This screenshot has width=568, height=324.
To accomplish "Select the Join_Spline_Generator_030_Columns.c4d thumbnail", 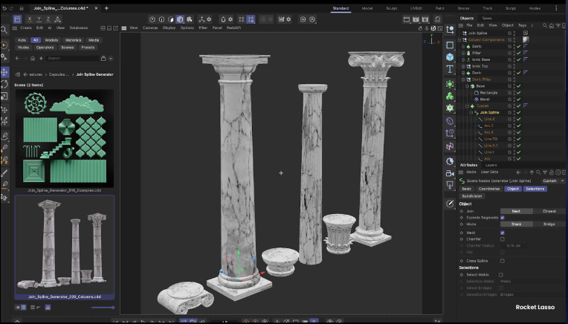I will click(64, 247).
